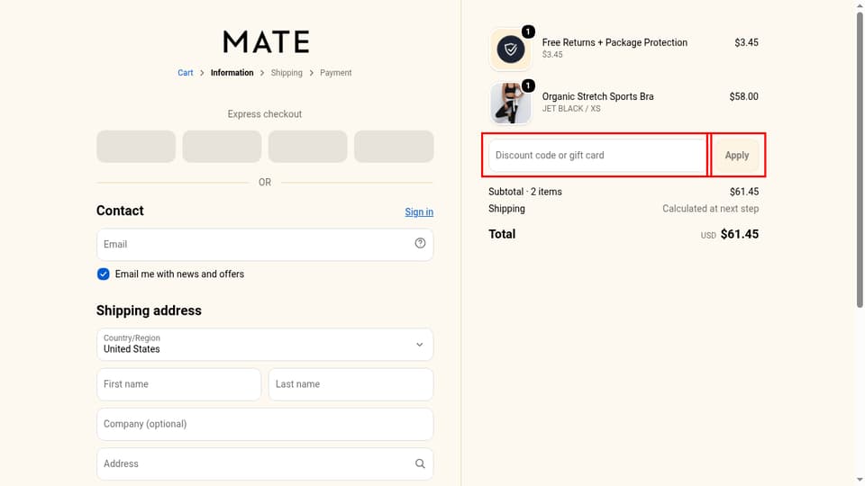Click the email help question-mark icon
Screen dimensions: 865x486
420,243
